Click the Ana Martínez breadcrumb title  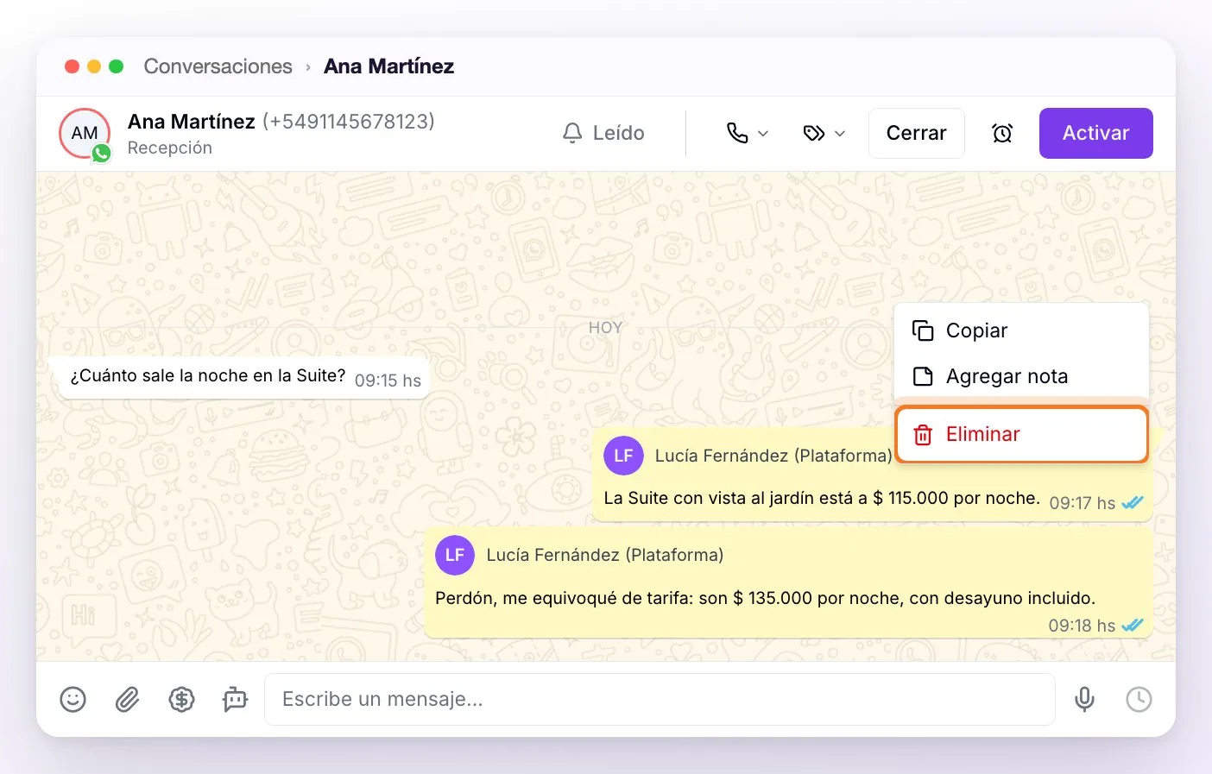389,66
